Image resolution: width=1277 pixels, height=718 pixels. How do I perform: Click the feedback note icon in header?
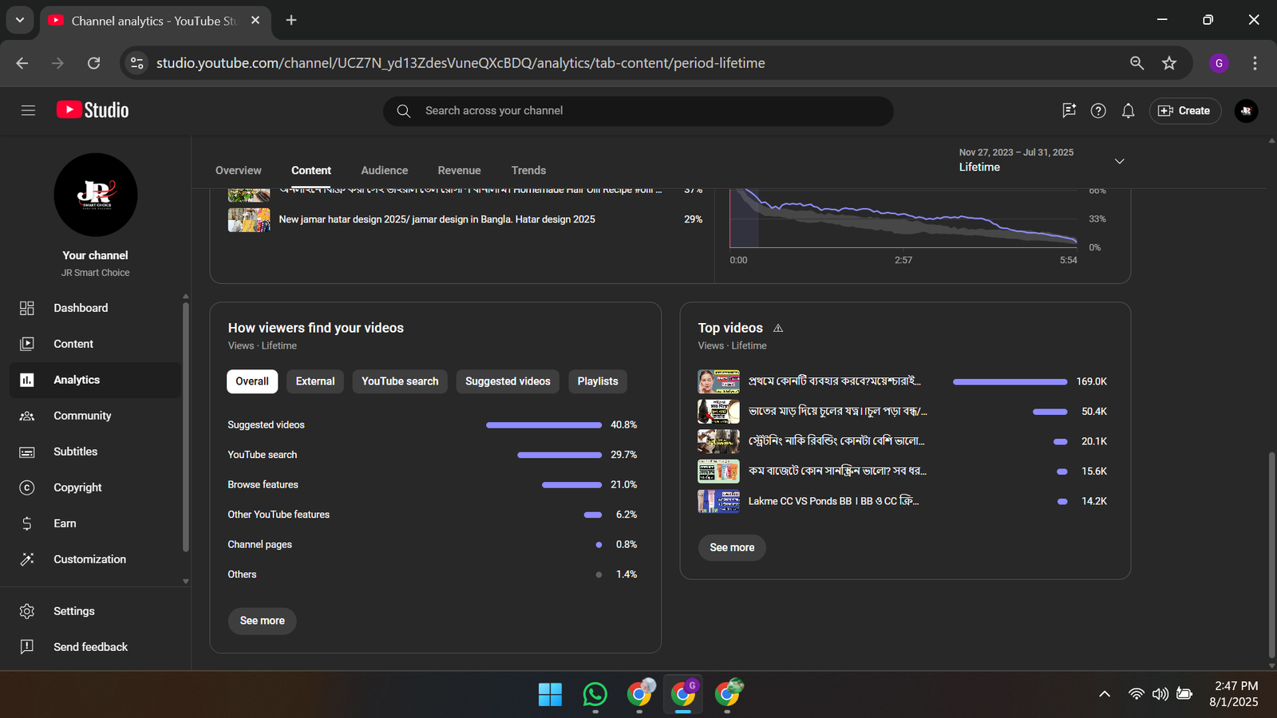(x=1069, y=111)
